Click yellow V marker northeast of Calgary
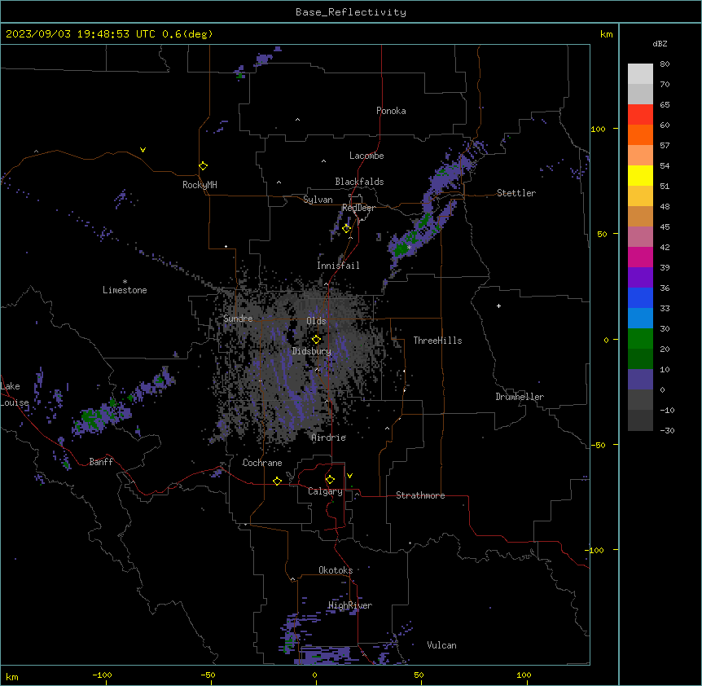This screenshot has height=686, width=702. pos(349,476)
